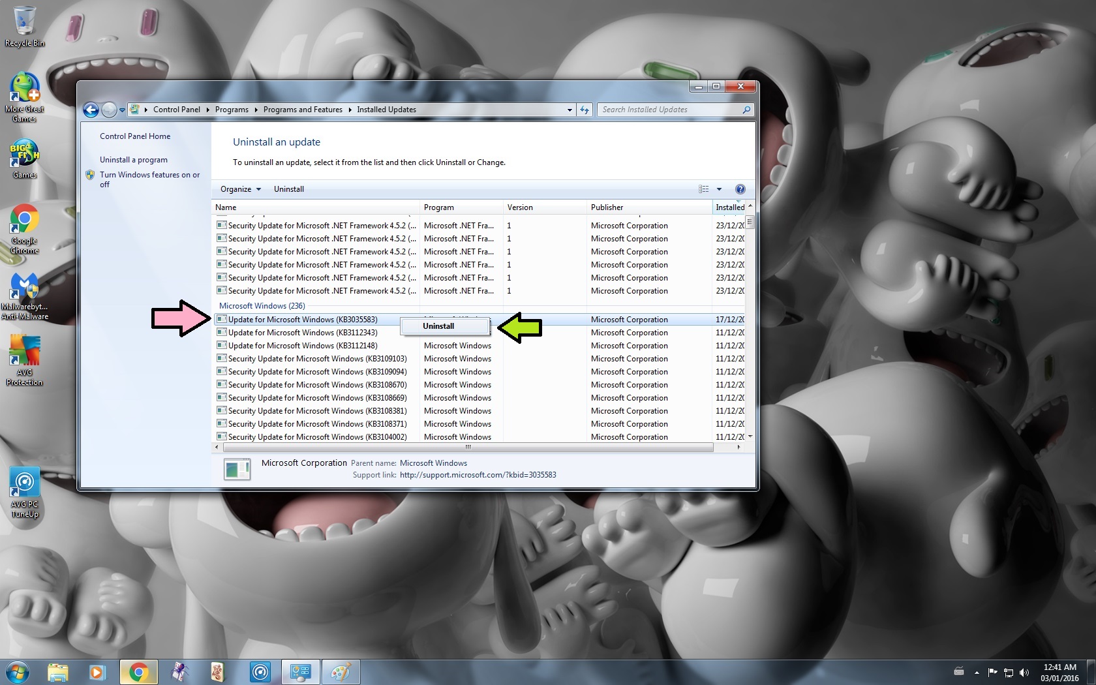Click the search magnifier icon

(x=746, y=110)
